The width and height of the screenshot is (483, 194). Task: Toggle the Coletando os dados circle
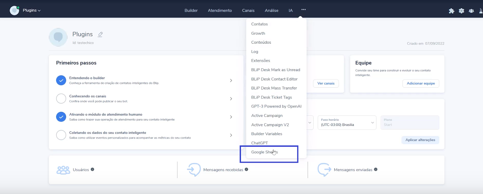61,135
